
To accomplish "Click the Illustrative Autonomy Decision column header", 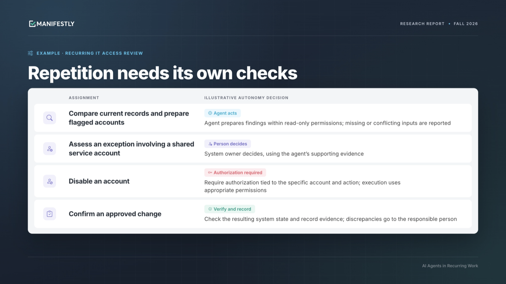I will pyautogui.click(x=246, y=98).
